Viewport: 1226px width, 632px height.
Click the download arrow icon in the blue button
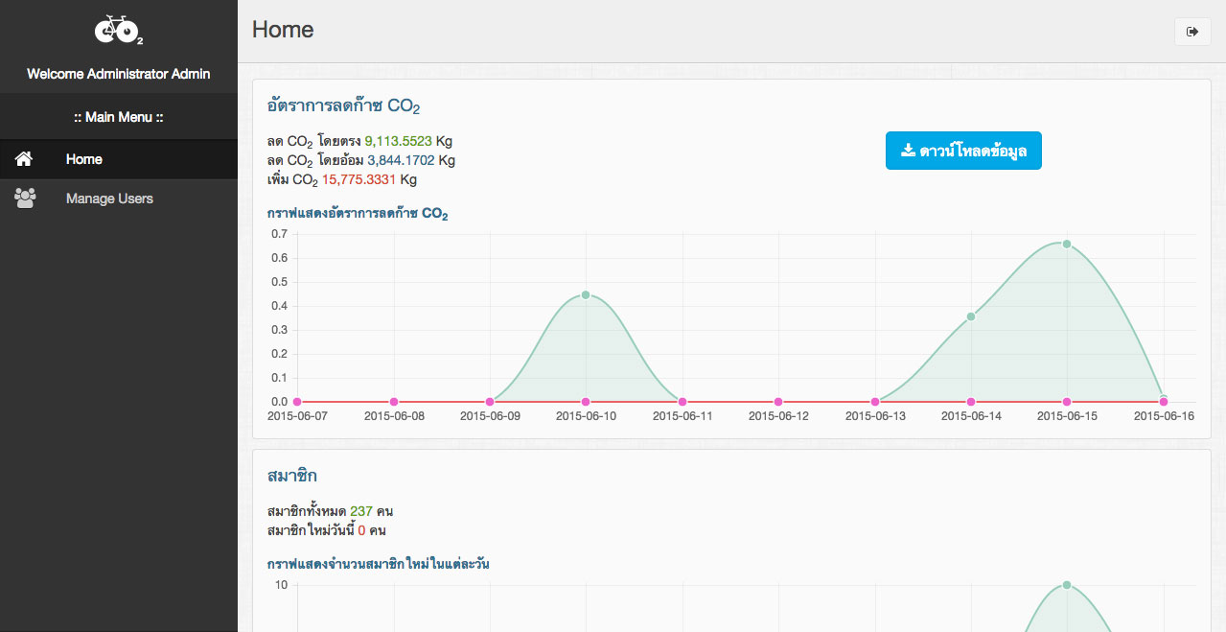[908, 151]
